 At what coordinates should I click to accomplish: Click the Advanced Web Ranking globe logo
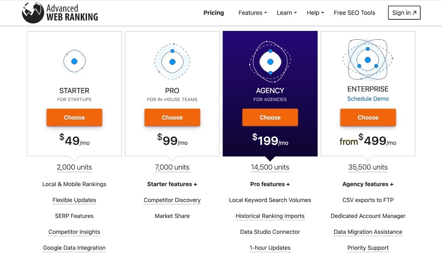coord(31,12)
